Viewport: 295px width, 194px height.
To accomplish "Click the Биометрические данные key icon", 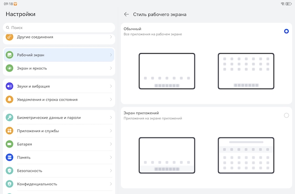I will coord(10,117).
